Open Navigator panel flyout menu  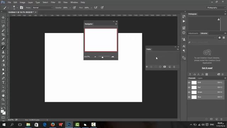point(116,24)
